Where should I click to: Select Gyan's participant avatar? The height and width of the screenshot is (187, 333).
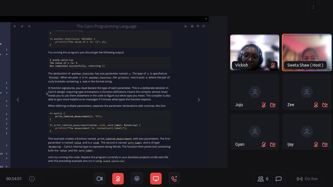(x=255, y=132)
